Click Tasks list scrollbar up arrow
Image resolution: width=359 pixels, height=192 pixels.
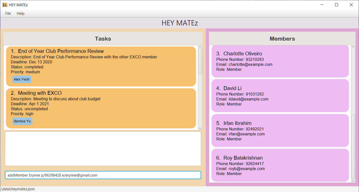200,47
